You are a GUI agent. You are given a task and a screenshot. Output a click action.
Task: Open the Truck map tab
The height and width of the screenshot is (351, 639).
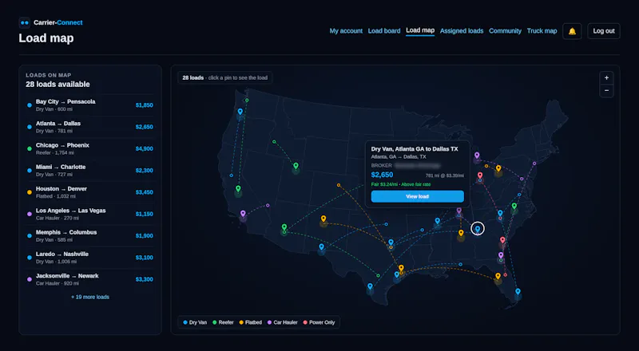[x=542, y=31]
